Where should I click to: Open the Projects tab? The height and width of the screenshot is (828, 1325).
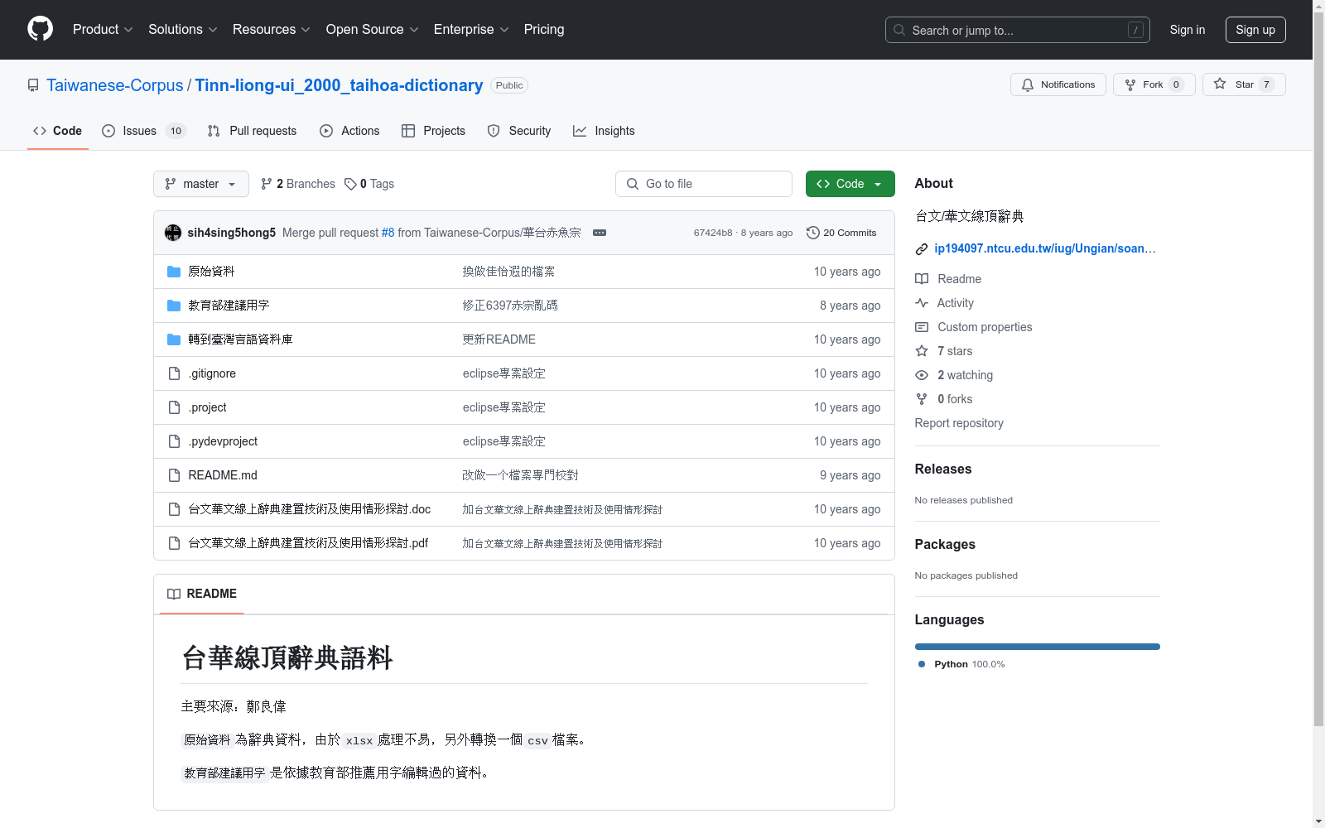433,131
